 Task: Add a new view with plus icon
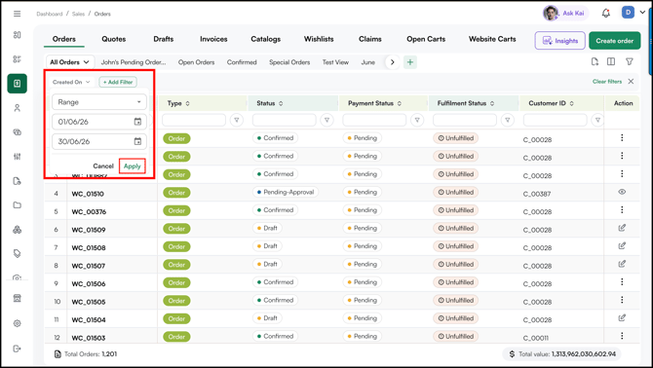(410, 62)
